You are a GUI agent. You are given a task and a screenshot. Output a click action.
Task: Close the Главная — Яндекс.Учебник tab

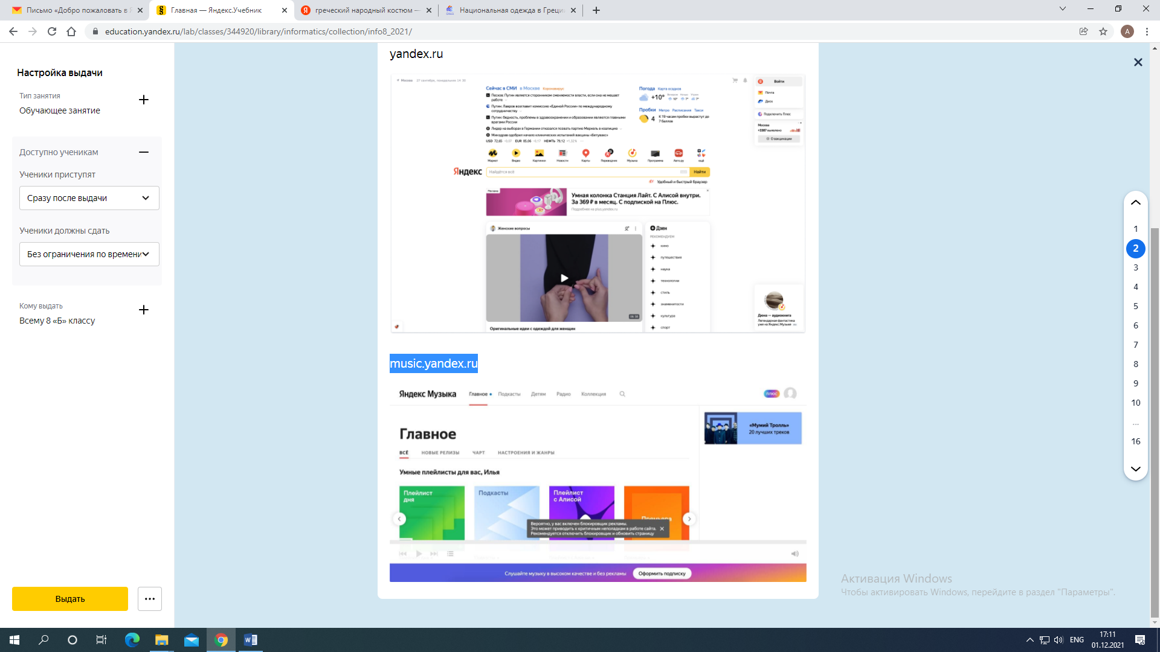(285, 10)
